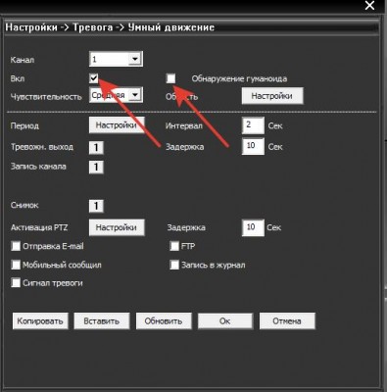Uncheck the Вкл enable checkbox
Screen dimensions: 387x392
pos(94,78)
